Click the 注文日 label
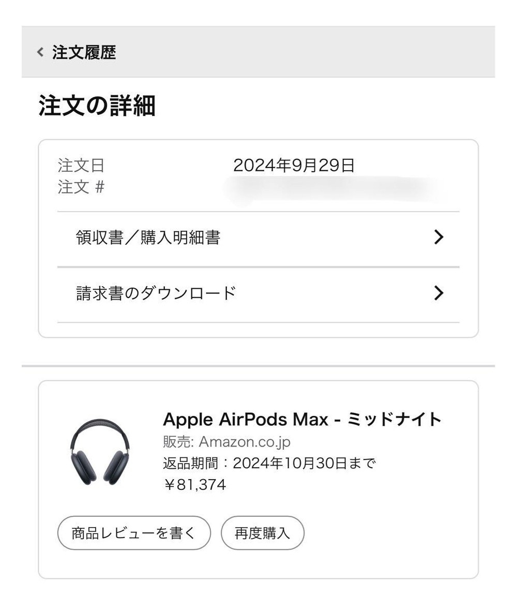This screenshot has width=517, height=610. pos(81,166)
